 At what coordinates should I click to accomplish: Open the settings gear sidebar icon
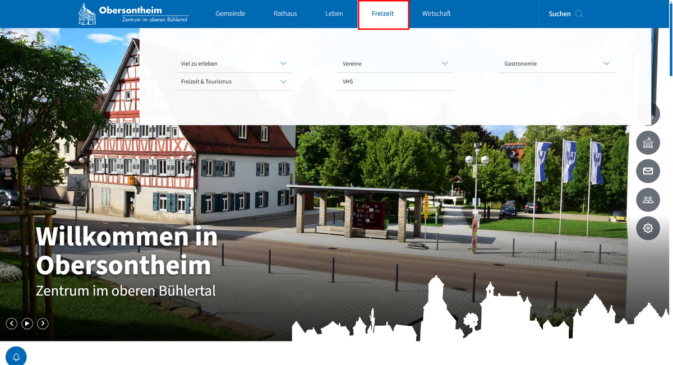648,228
